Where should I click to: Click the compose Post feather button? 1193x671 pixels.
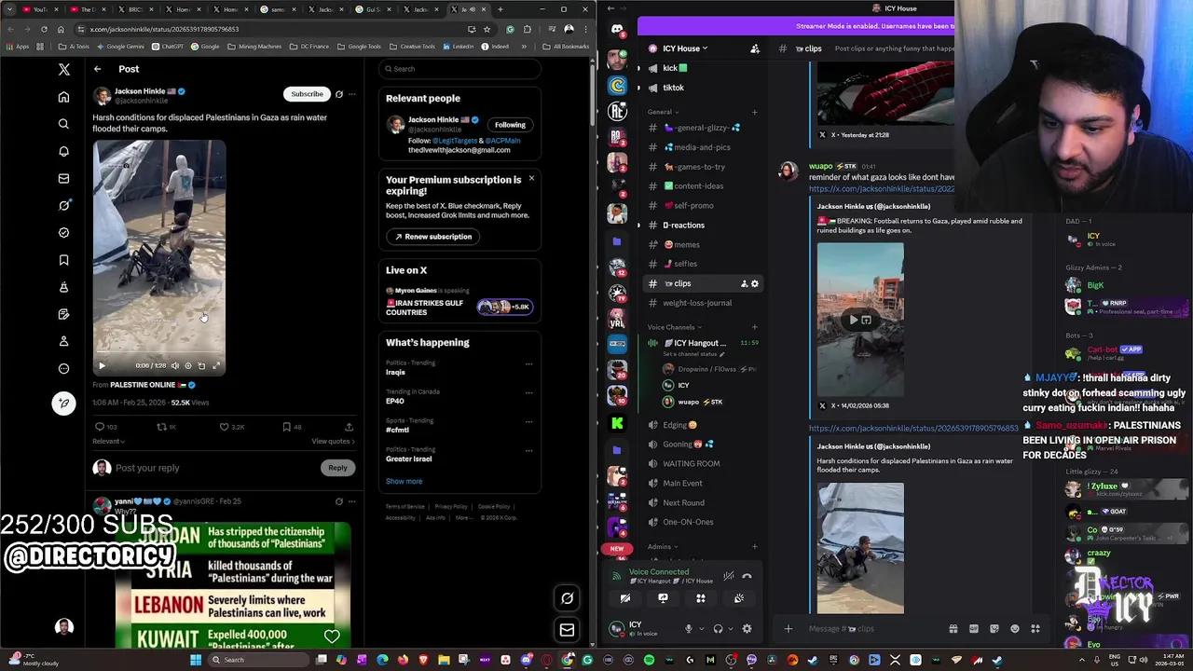(63, 403)
